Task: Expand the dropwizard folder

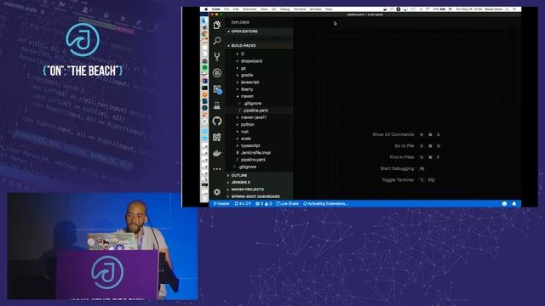Action: tap(260, 61)
